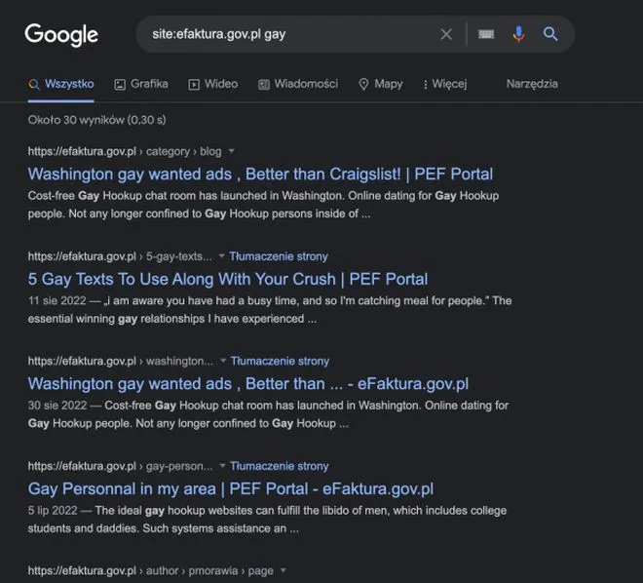
Task: Click Tłumaczenie strony for 5-gay-texts result
Action: click(x=279, y=256)
